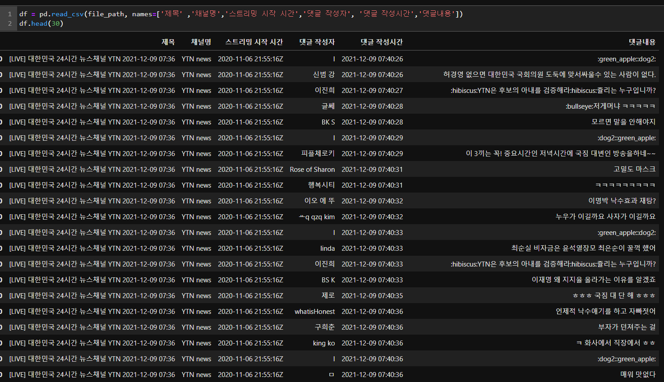The height and width of the screenshot is (382, 664).
Task: Select author cell linda
Action: point(327,248)
